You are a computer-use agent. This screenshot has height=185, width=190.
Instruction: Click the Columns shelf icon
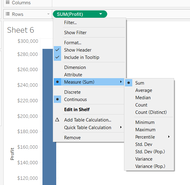8,3
